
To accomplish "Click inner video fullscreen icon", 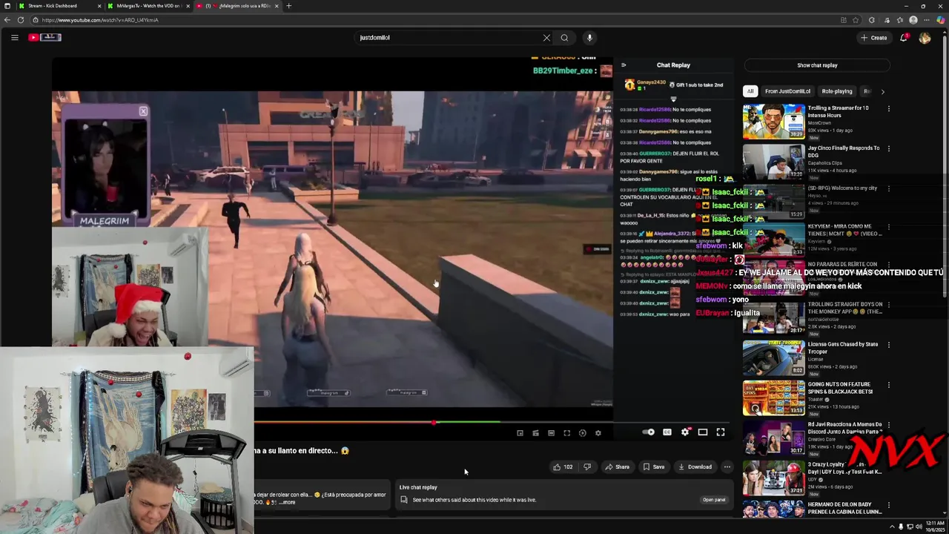I will click(566, 433).
